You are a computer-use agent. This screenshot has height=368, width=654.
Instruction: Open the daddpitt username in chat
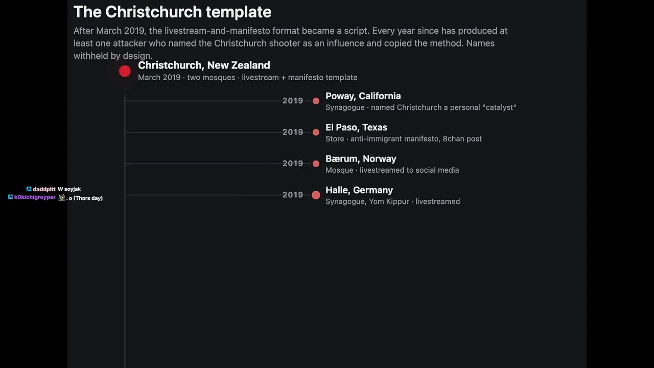44,189
